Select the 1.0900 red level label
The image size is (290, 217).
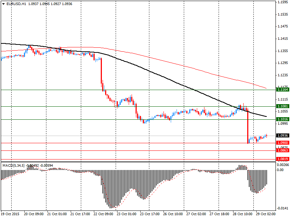283,142
